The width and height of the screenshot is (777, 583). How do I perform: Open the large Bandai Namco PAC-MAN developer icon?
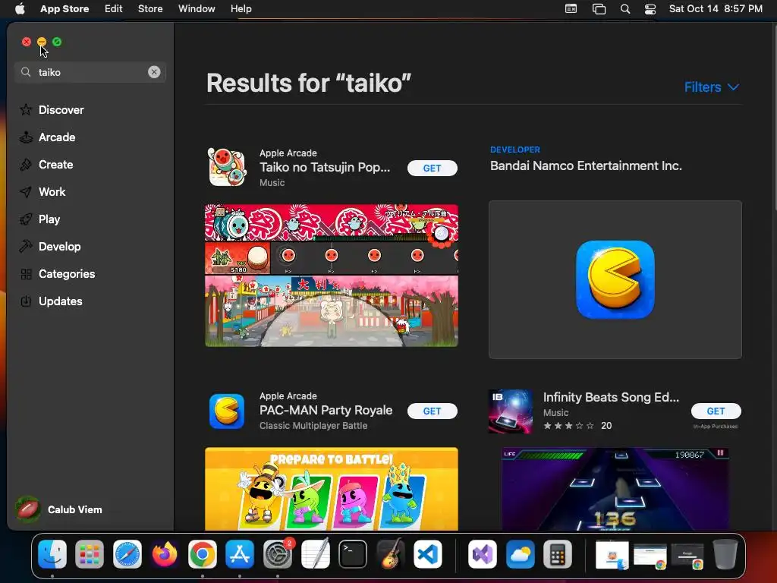[x=615, y=279]
